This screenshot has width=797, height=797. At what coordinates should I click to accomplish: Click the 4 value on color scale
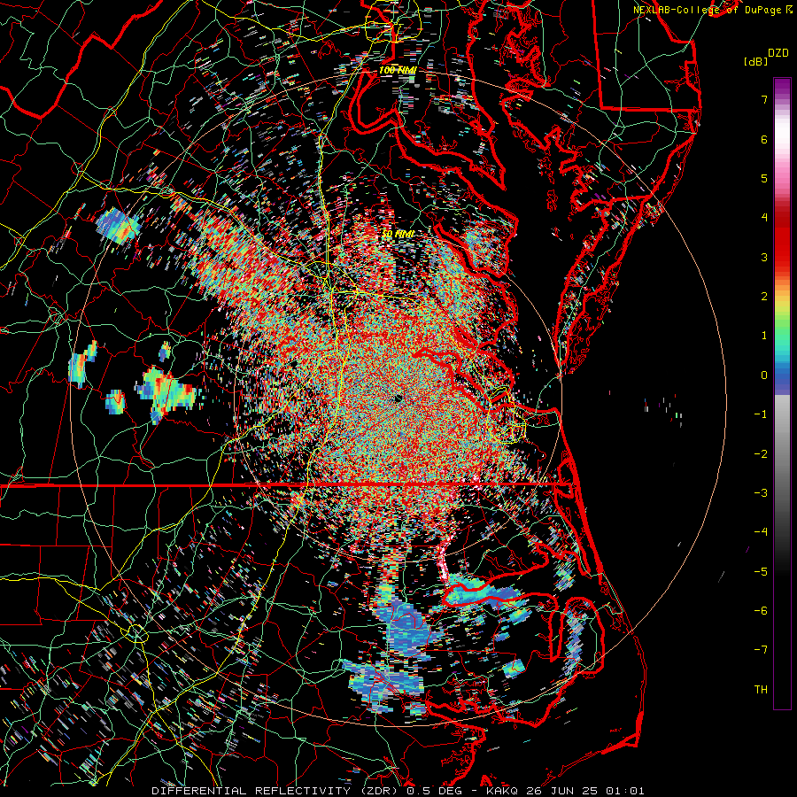click(764, 218)
